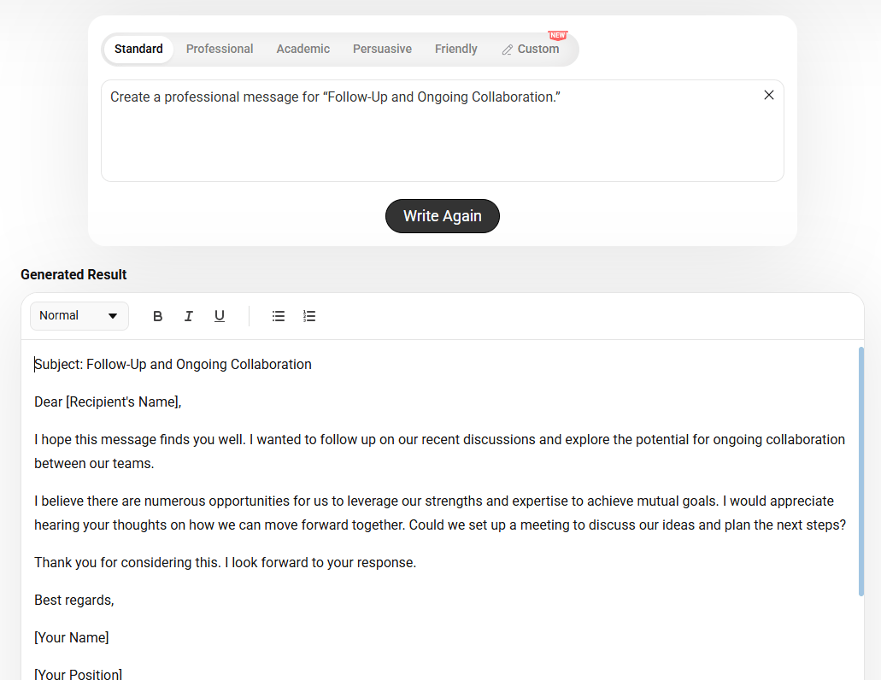Image resolution: width=881 pixels, height=680 pixels.
Task: Click the blue editor scrollbar
Action: (860, 472)
